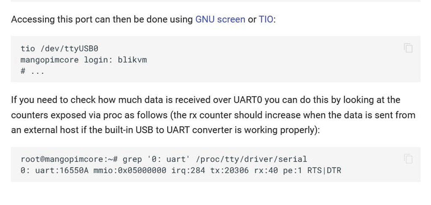Click the 'mmio:0x05000000' address text

[130, 171]
